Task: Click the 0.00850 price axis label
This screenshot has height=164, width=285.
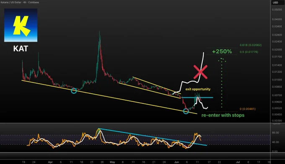Action: 277,87
